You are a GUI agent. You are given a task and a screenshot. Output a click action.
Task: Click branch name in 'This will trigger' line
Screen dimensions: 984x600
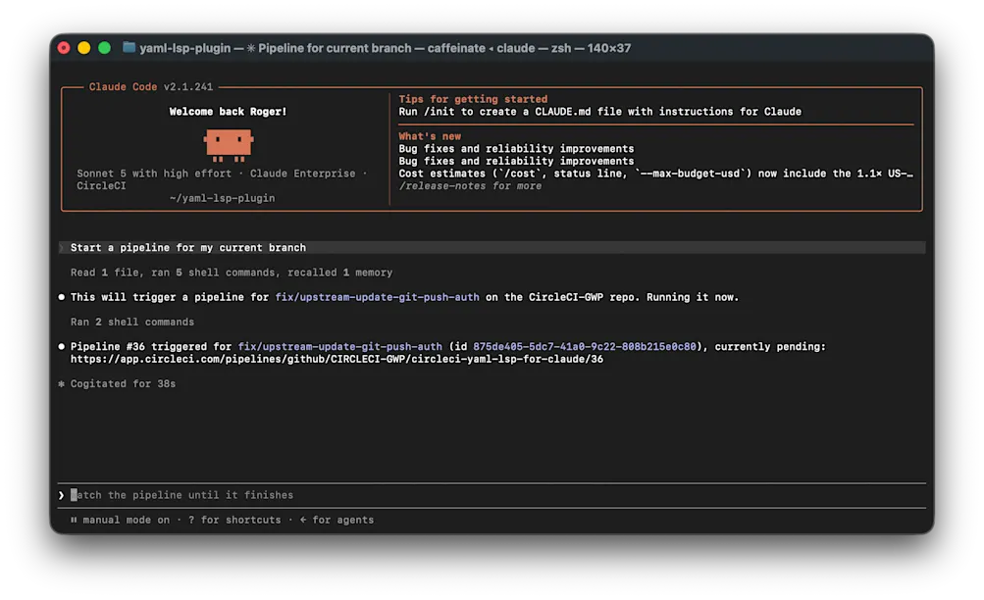pos(377,297)
